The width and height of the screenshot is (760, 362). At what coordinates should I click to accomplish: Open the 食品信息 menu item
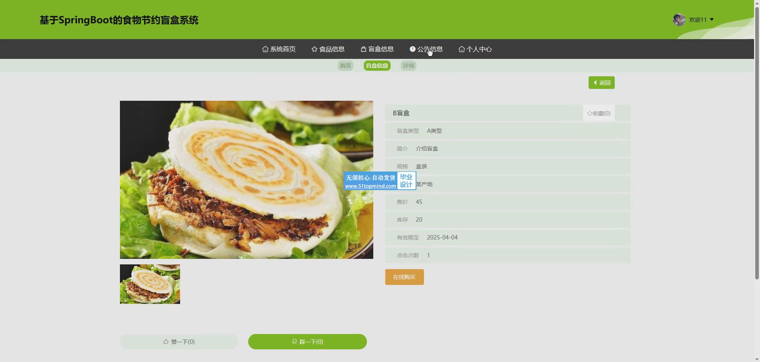[x=332, y=49]
